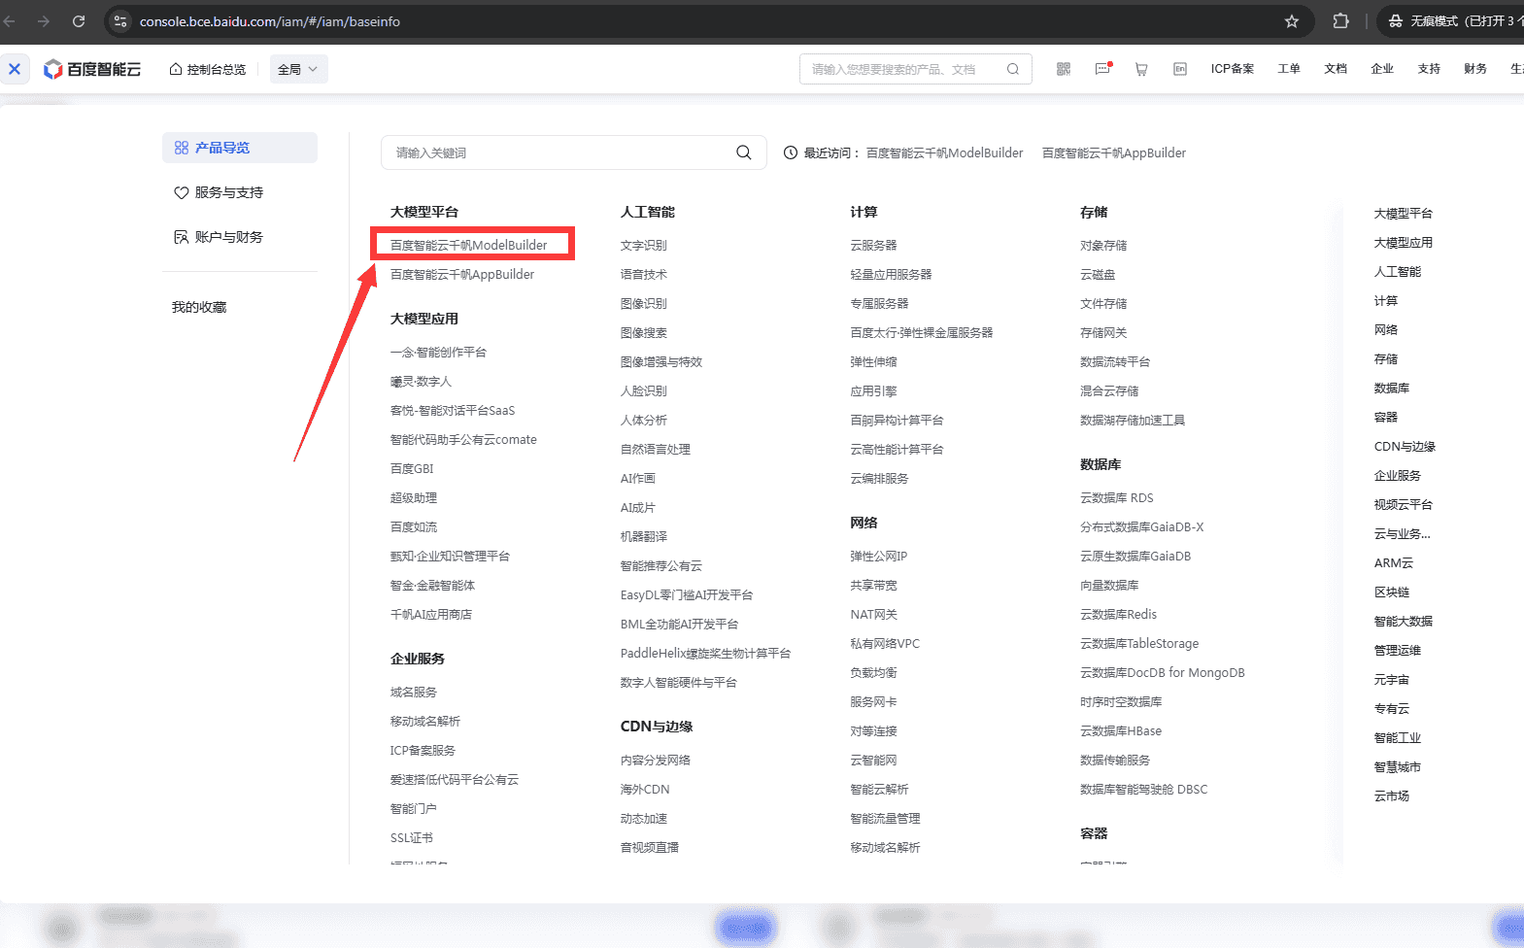Open ICP备案服务 link
The image size is (1524, 948).
pos(423,750)
